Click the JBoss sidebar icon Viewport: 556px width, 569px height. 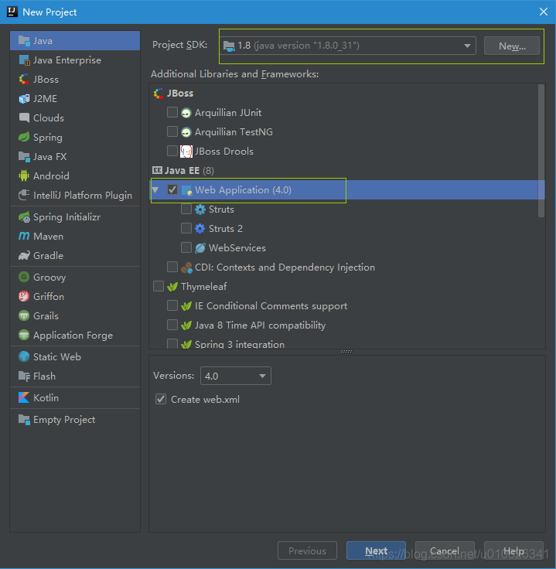24,79
